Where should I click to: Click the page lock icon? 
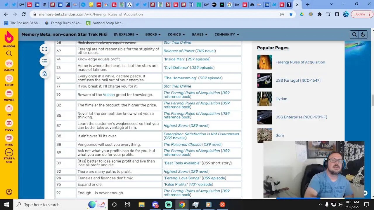click(44, 74)
